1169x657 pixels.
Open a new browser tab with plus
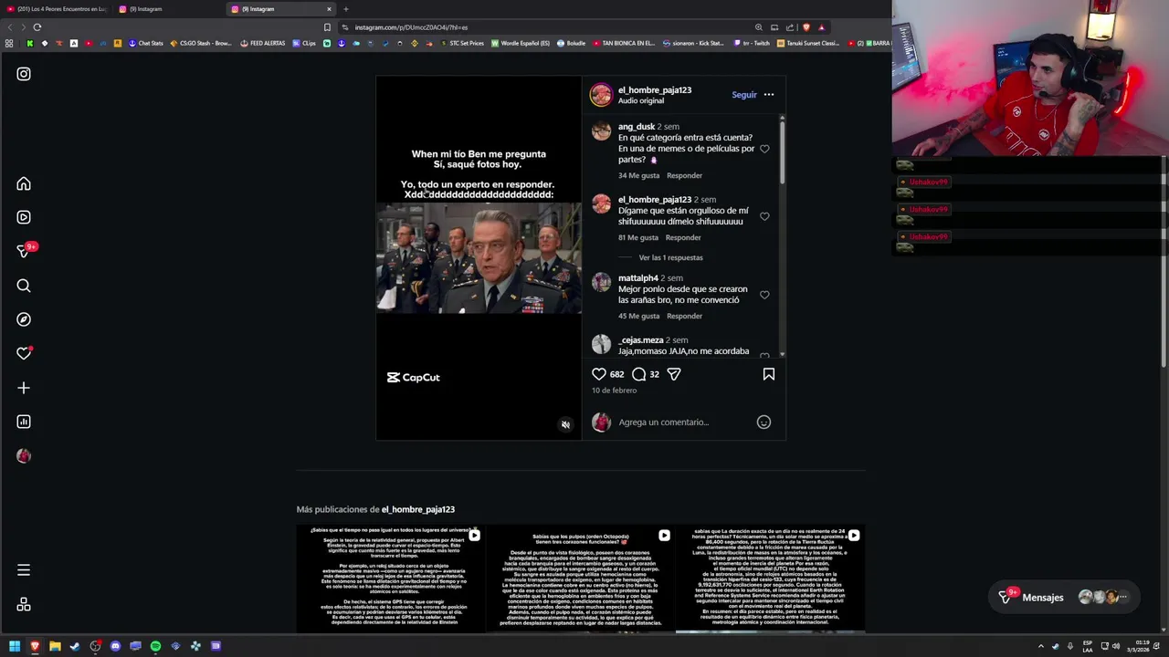point(345,9)
